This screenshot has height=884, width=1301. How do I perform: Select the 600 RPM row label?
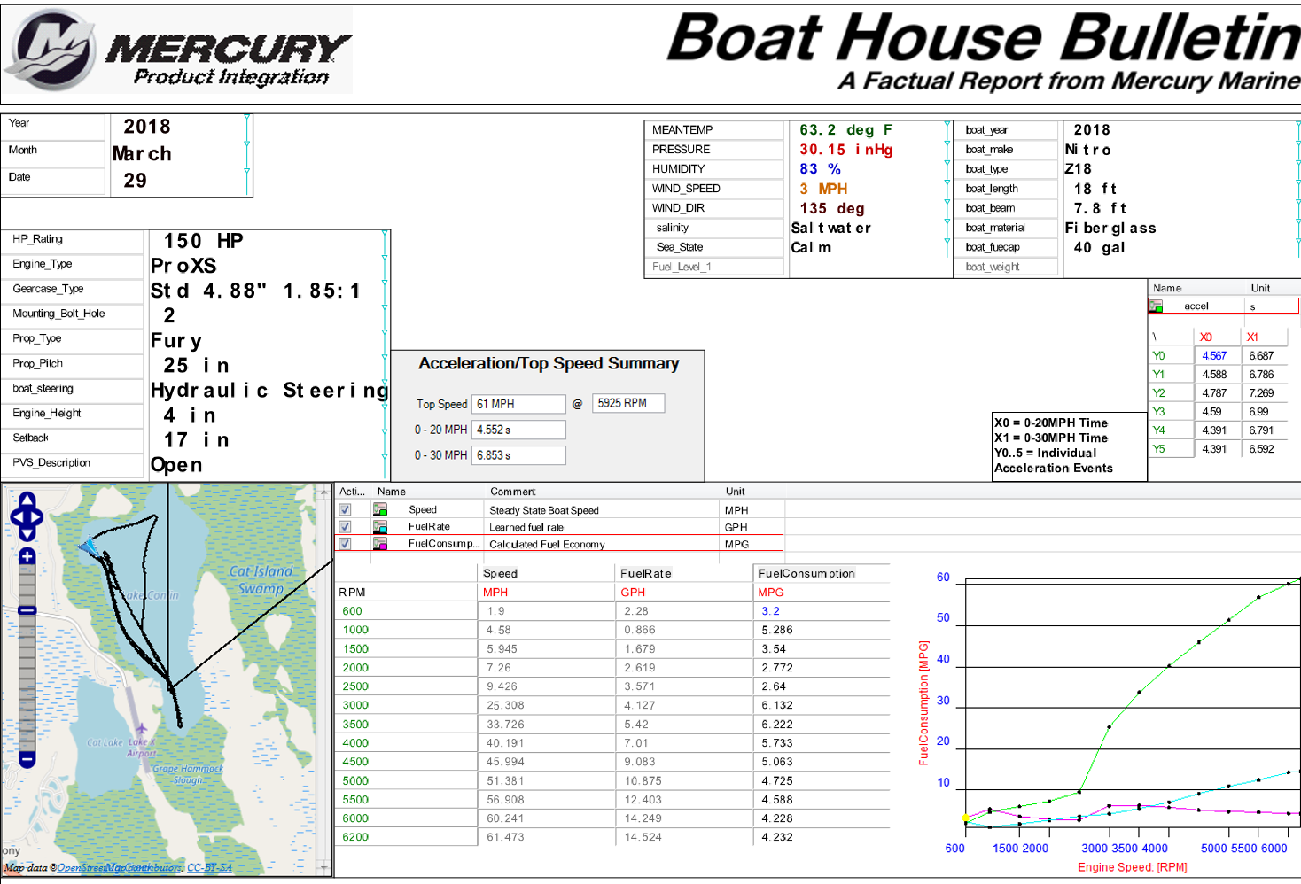(352, 611)
